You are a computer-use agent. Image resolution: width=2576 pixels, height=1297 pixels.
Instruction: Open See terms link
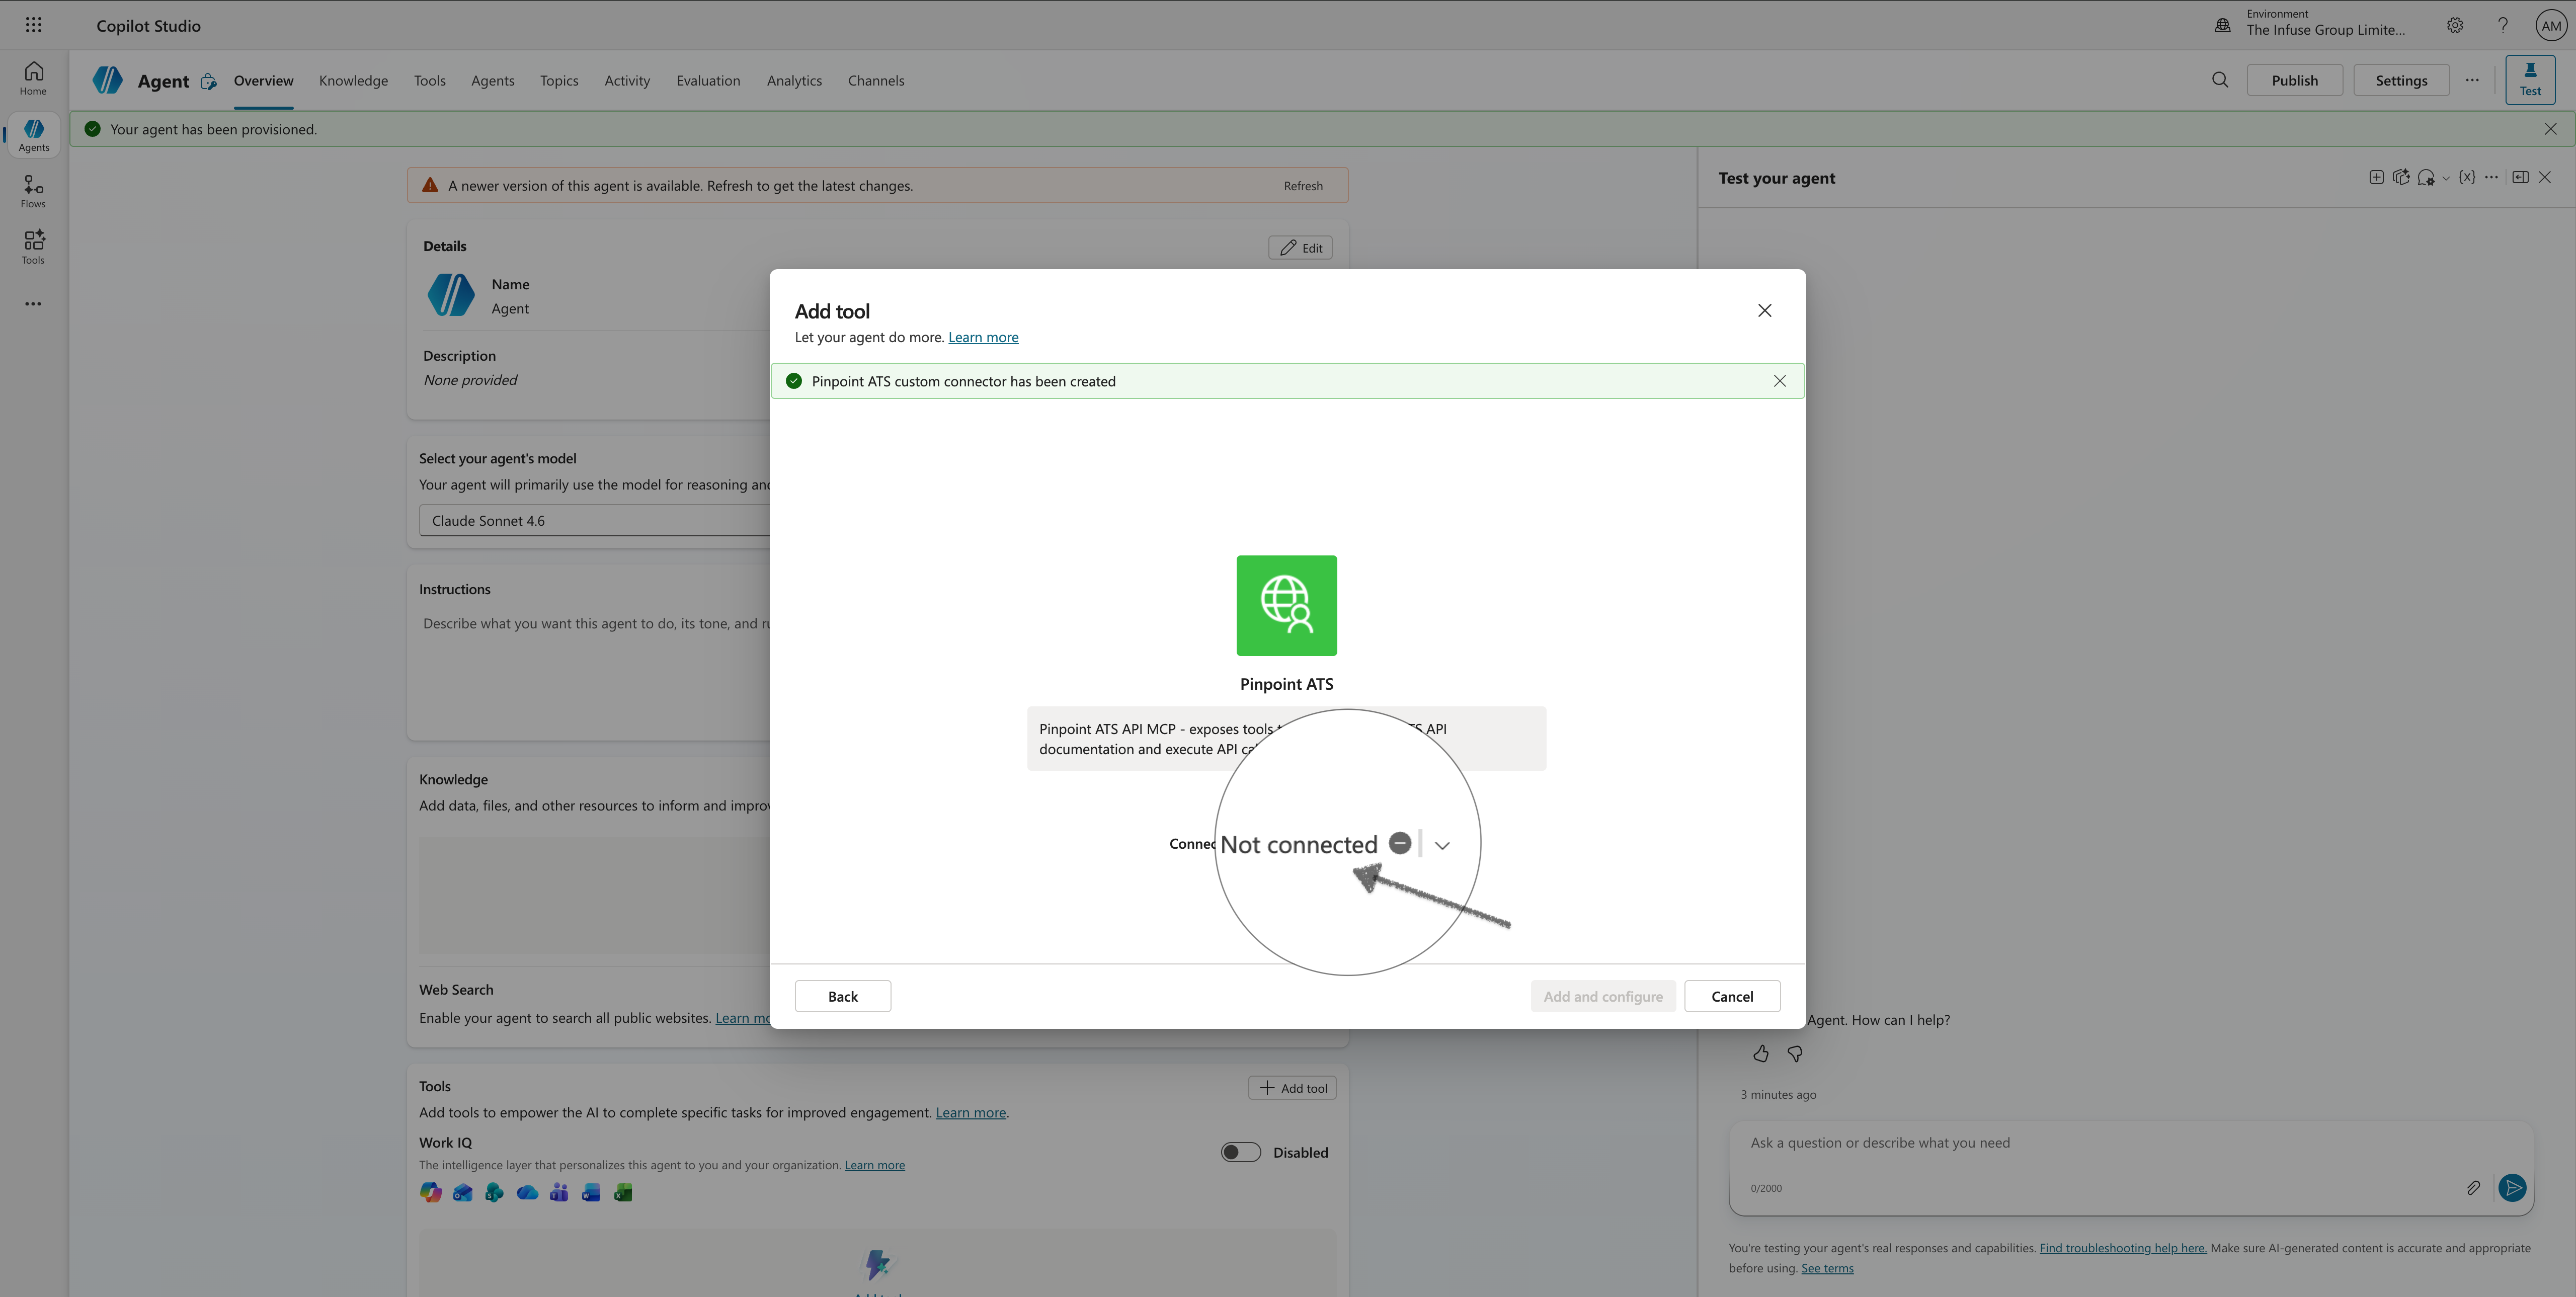(1826, 1268)
